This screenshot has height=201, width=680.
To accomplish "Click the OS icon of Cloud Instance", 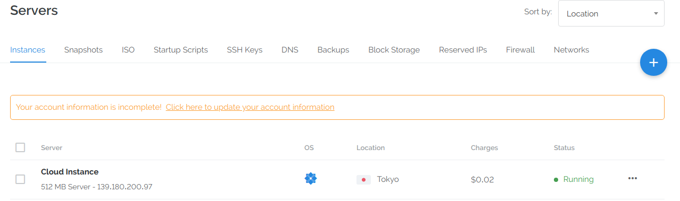I will (x=311, y=179).
